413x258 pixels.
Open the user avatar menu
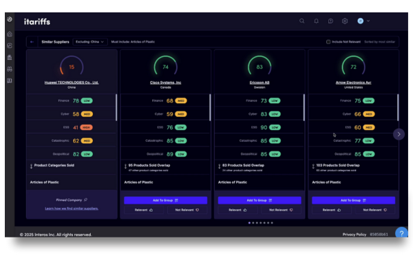(x=360, y=21)
